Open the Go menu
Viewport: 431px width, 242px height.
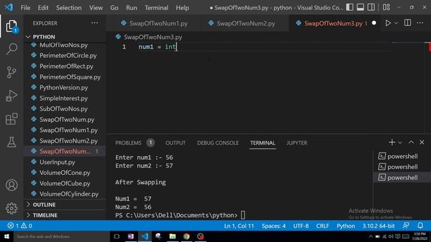coord(114,7)
